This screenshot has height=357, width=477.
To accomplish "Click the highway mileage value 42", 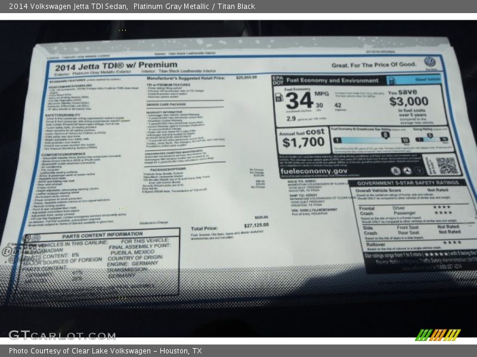I will (337, 105).
